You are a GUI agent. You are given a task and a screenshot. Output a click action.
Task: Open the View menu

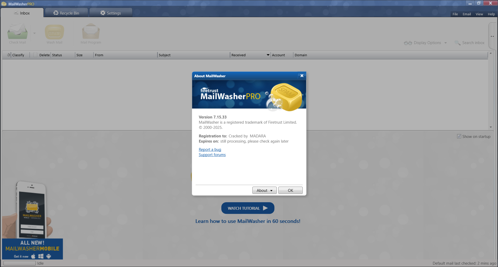click(479, 14)
